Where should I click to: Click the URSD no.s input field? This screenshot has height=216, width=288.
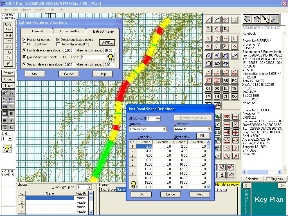click(93, 57)
